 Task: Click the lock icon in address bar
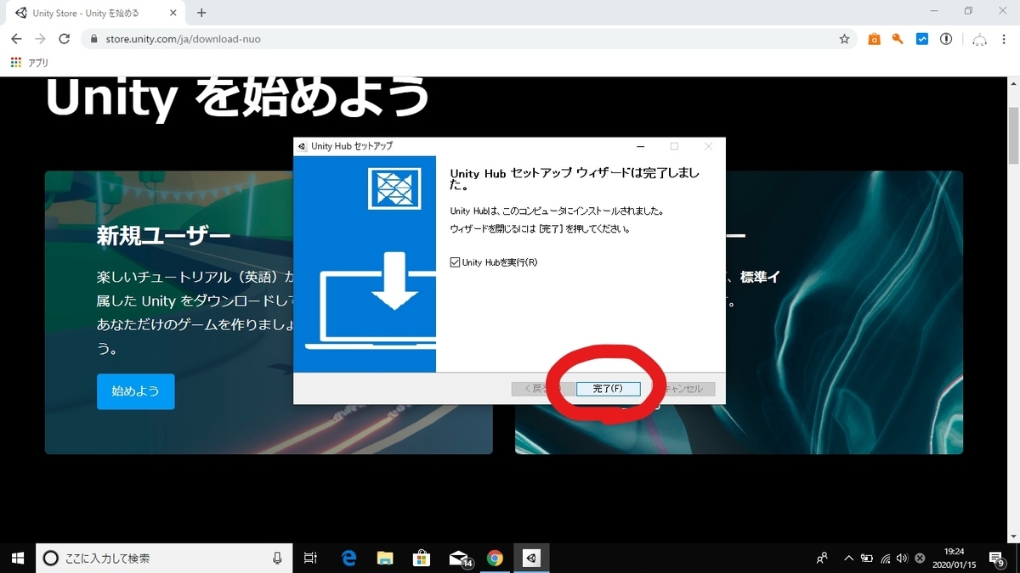point(93,39)
